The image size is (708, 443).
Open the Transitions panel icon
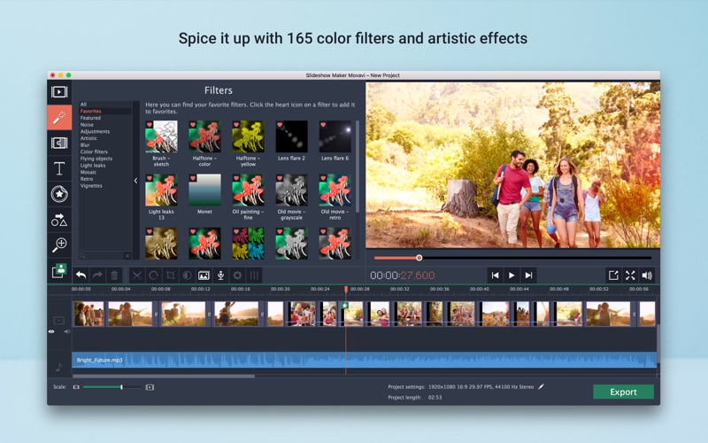(59, 143)
